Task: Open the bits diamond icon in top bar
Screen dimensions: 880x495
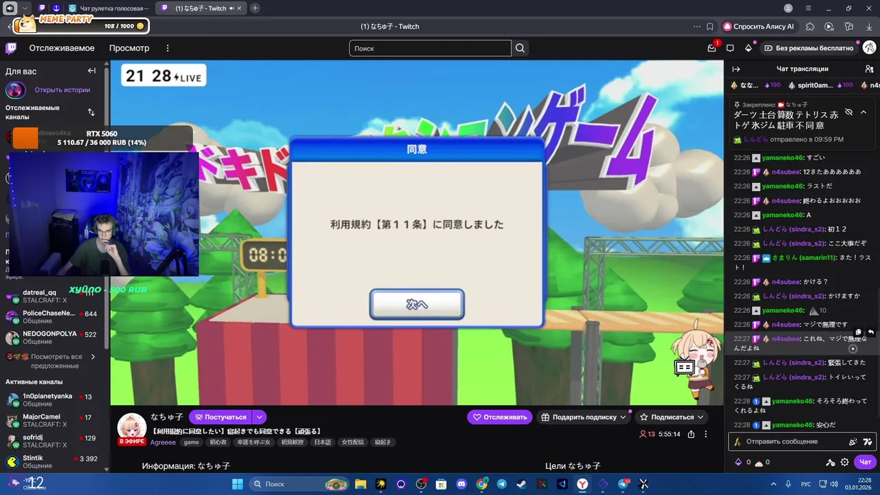Action: (x=749, y=48)
